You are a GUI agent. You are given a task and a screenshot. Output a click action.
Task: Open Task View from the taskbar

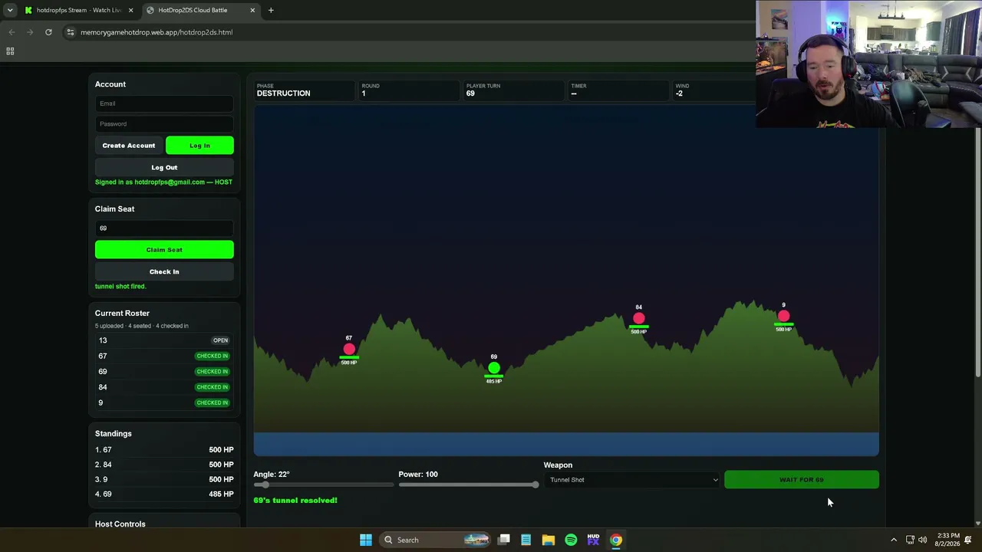504,540
